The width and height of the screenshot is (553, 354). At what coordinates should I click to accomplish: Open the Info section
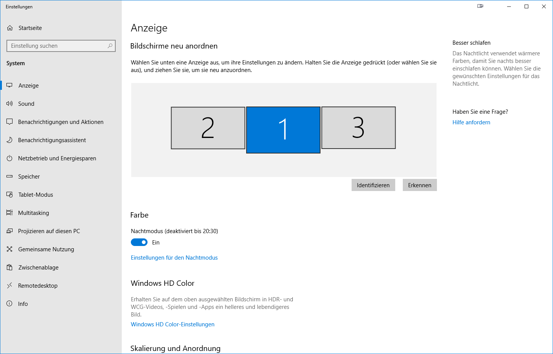23,304
